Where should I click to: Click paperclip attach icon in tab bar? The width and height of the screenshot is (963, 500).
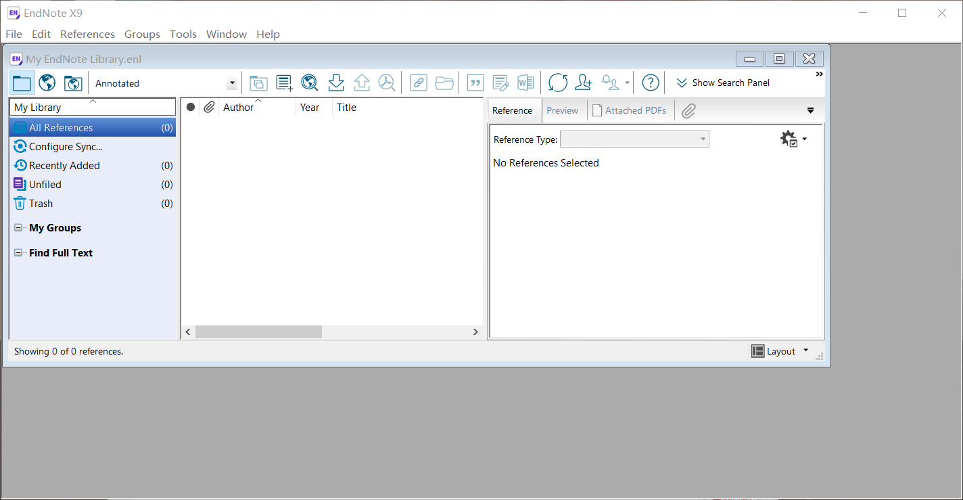(688, 110)
